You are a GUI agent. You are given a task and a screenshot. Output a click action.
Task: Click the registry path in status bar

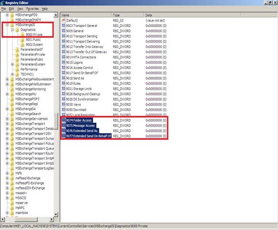click(74, 226)
